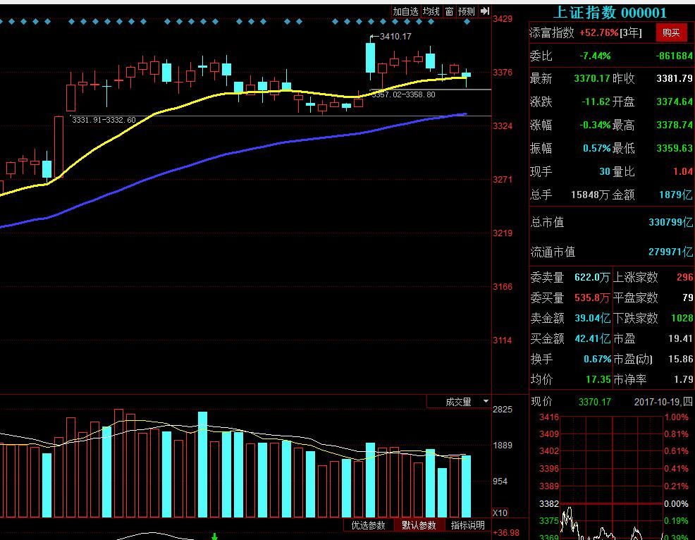Open the 指标说明 indicator description
The image size is (695, 540).
pos(468,525)
